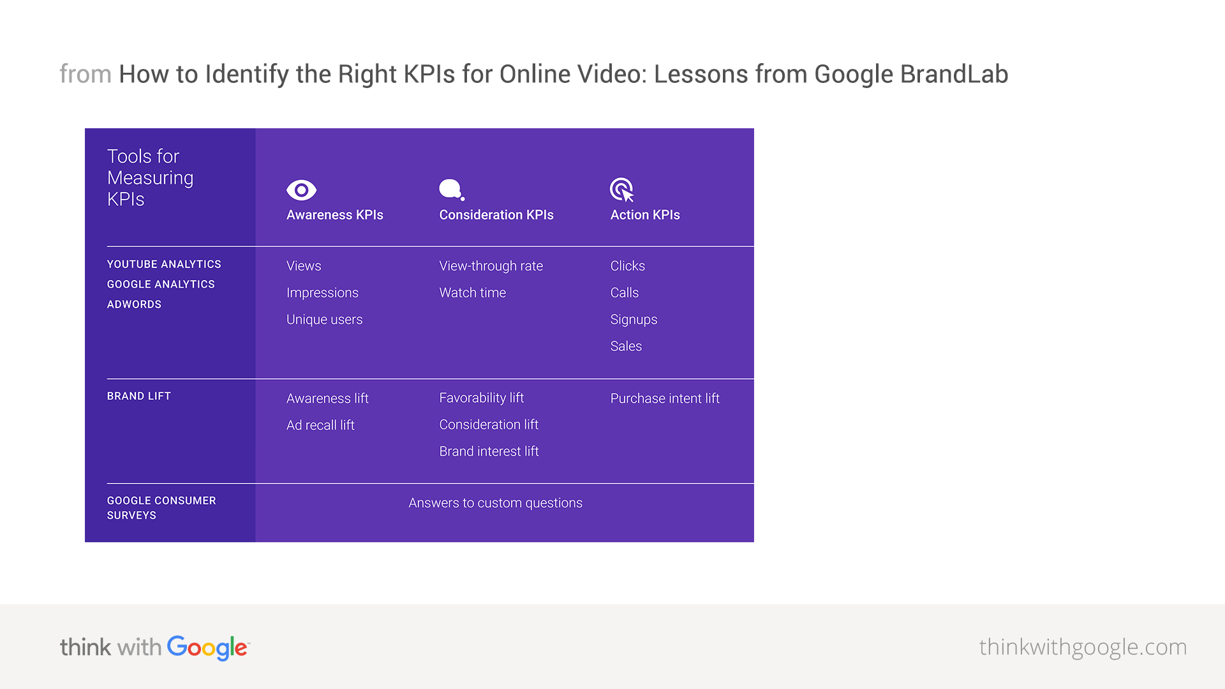1225x689 pixels.
Task: Click the 'Clicks' entry
Action: (628, 266)
